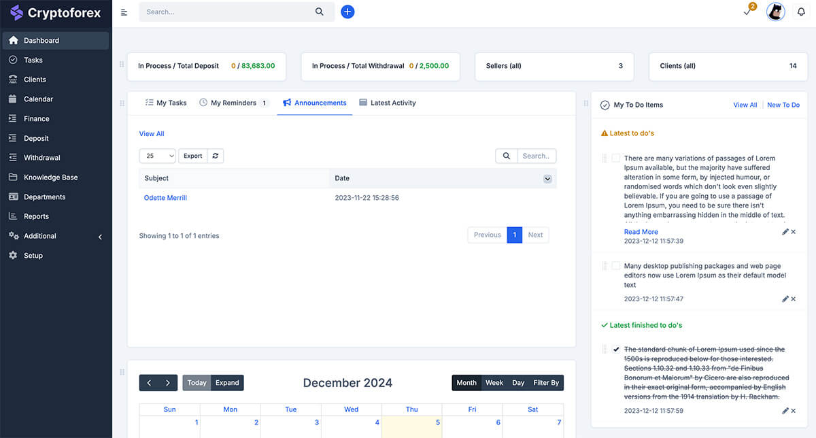Click the Export button
816x438 pixels.
point(193,156)
